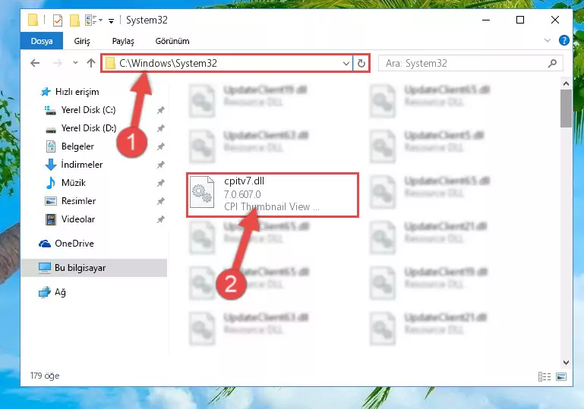The height and width of the screenshot is (409, 584).
Task: Open the Paylaş ribbon tab
Action: pyautogui.click(x=123, y=41)
